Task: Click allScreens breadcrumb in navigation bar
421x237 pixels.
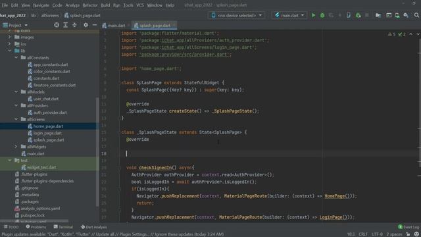Action: tap(50, 16)
